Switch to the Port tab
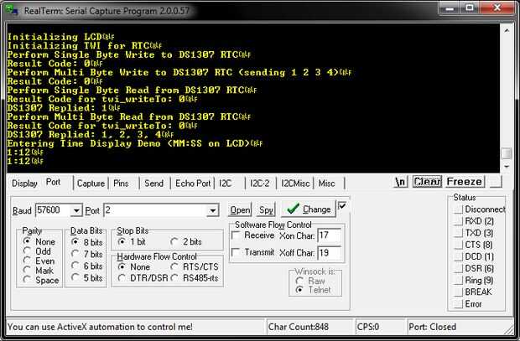520x341 pixels. pyautogui.click(x=54, y=183)
